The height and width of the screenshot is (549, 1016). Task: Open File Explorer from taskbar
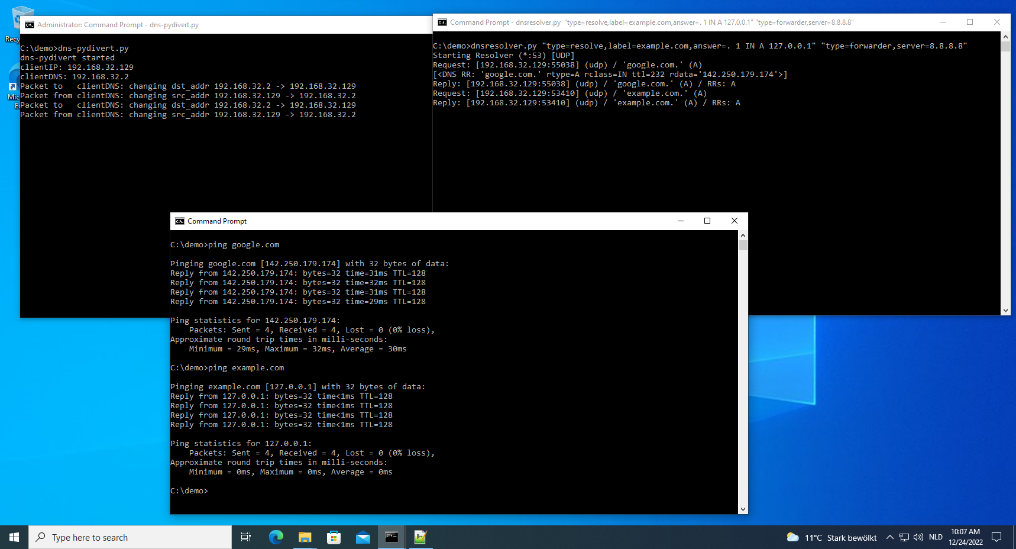point(305,537)
